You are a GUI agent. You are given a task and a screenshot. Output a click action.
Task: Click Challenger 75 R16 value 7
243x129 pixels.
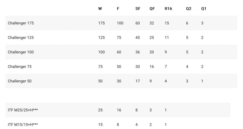pos(166,66)
